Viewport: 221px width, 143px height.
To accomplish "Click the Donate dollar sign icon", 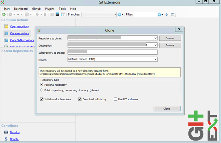I will point(6,139).
